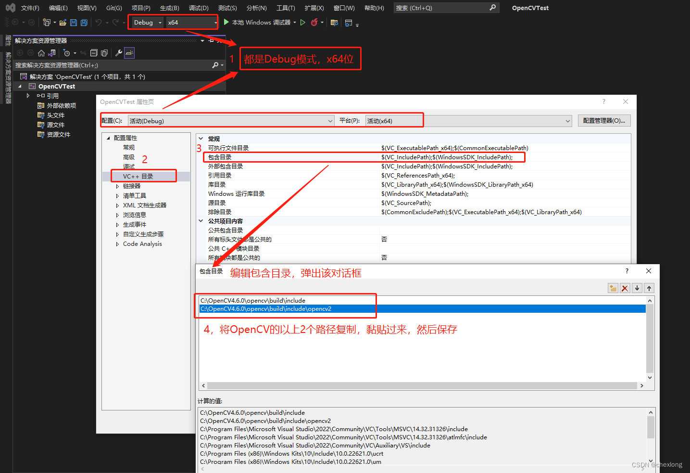The height and width of the screenshot is (473, 690).
Task: Click the search icon in top search box
Action: click(492, 8)
